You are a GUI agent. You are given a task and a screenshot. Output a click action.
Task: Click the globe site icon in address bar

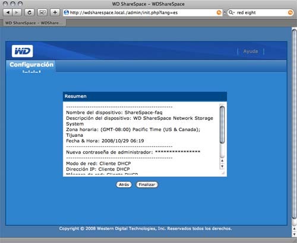coord(67,12)
